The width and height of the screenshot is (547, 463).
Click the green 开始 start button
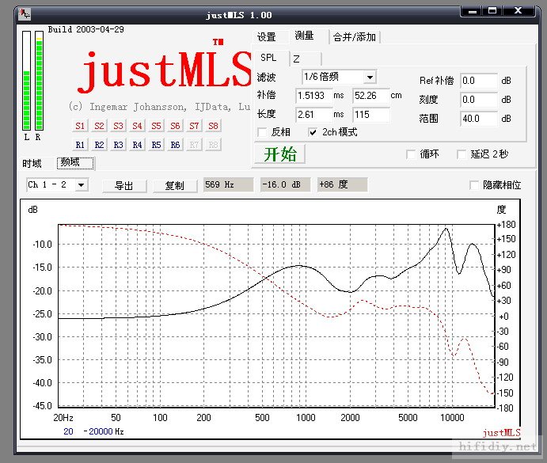[279, 154]
